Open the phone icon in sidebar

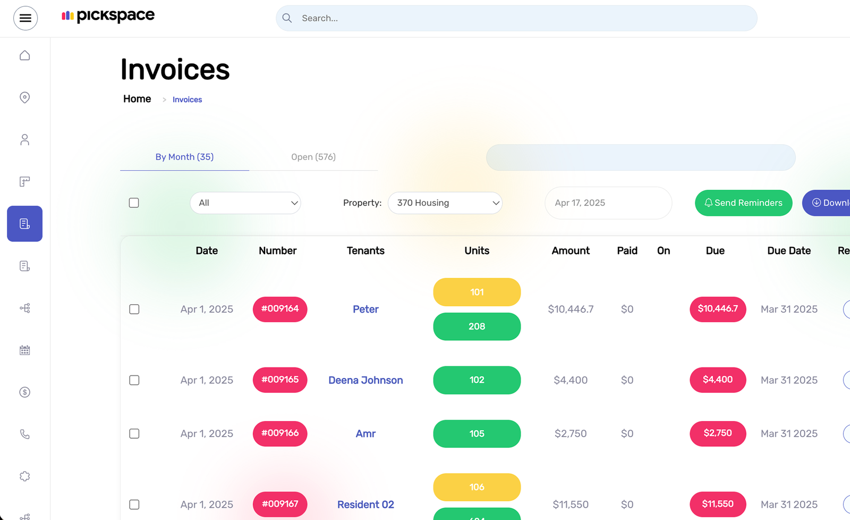[x=24, y=434]
